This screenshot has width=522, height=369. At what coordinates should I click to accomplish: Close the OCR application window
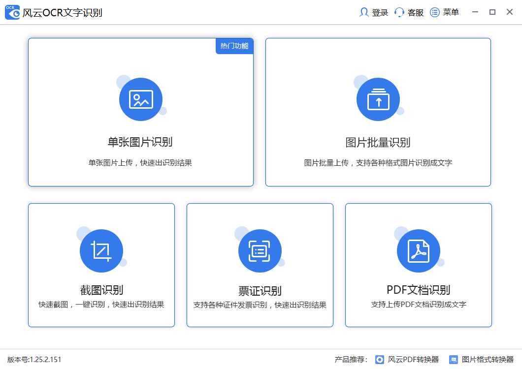point(509,12)
